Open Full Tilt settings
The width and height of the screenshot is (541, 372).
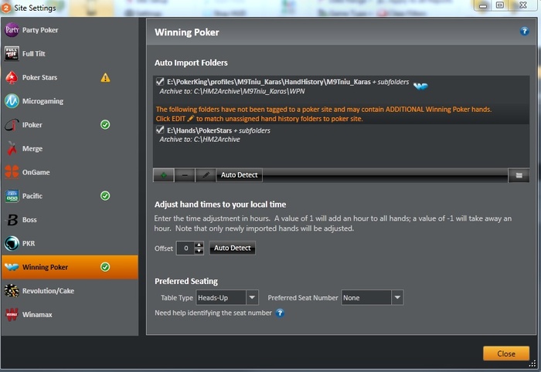pos(70,54)
